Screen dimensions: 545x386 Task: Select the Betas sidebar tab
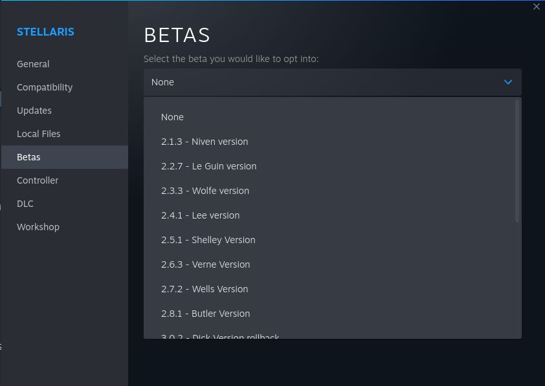tap(28, 157)
